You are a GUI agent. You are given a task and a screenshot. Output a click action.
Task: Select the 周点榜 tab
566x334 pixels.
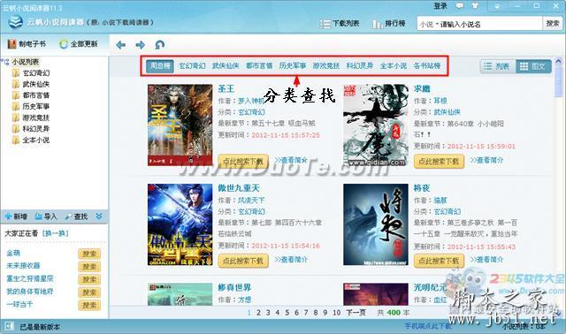coord(160,66)
